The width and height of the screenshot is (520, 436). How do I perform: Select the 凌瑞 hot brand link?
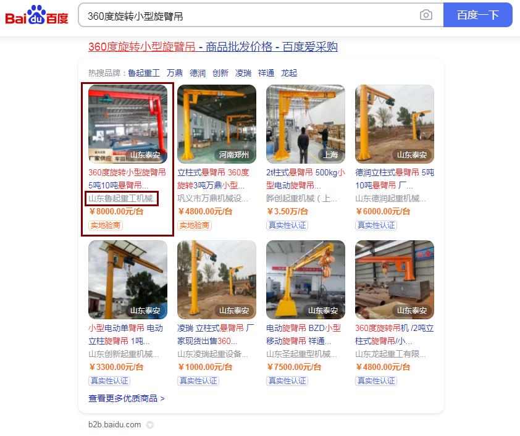[x=243, y=73]
